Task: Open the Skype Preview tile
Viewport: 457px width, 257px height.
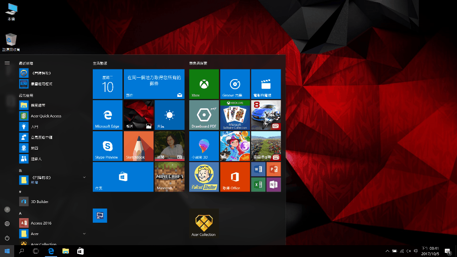Action: (107, 146)
